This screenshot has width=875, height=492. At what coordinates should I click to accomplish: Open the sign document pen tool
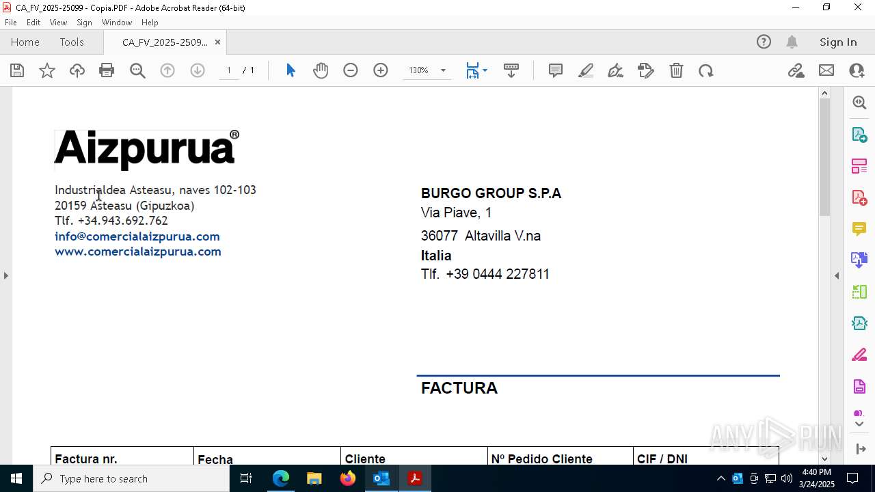tap(615, 70)
